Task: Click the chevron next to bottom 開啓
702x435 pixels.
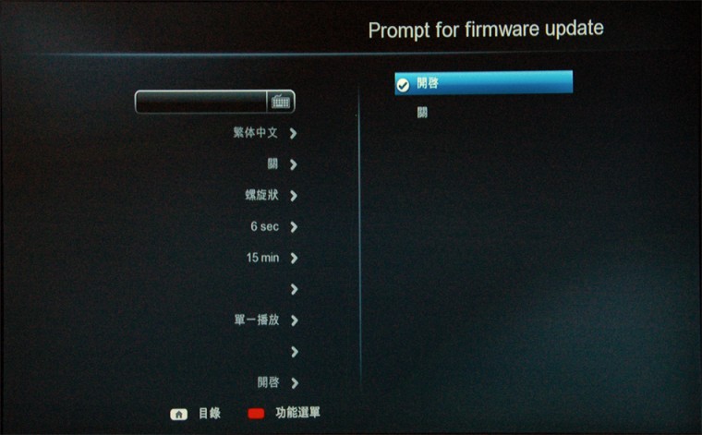Action: [x=294, y=382]
